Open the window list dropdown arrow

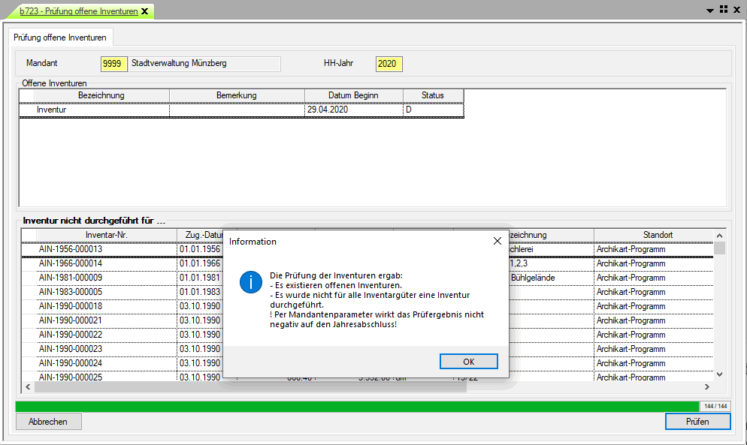tap(710, 10)
